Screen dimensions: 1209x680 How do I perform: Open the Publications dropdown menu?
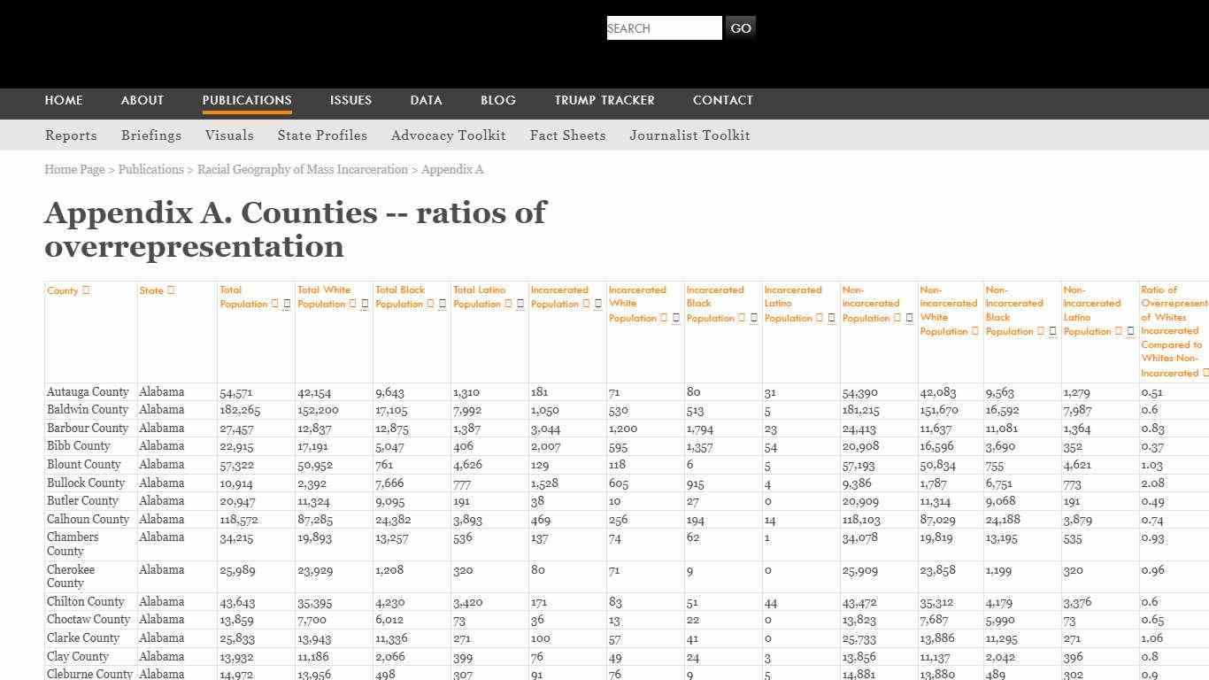click(x=247, y=100)
